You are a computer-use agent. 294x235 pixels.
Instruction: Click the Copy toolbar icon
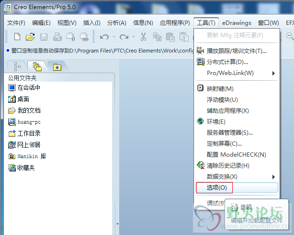(157, 37)
